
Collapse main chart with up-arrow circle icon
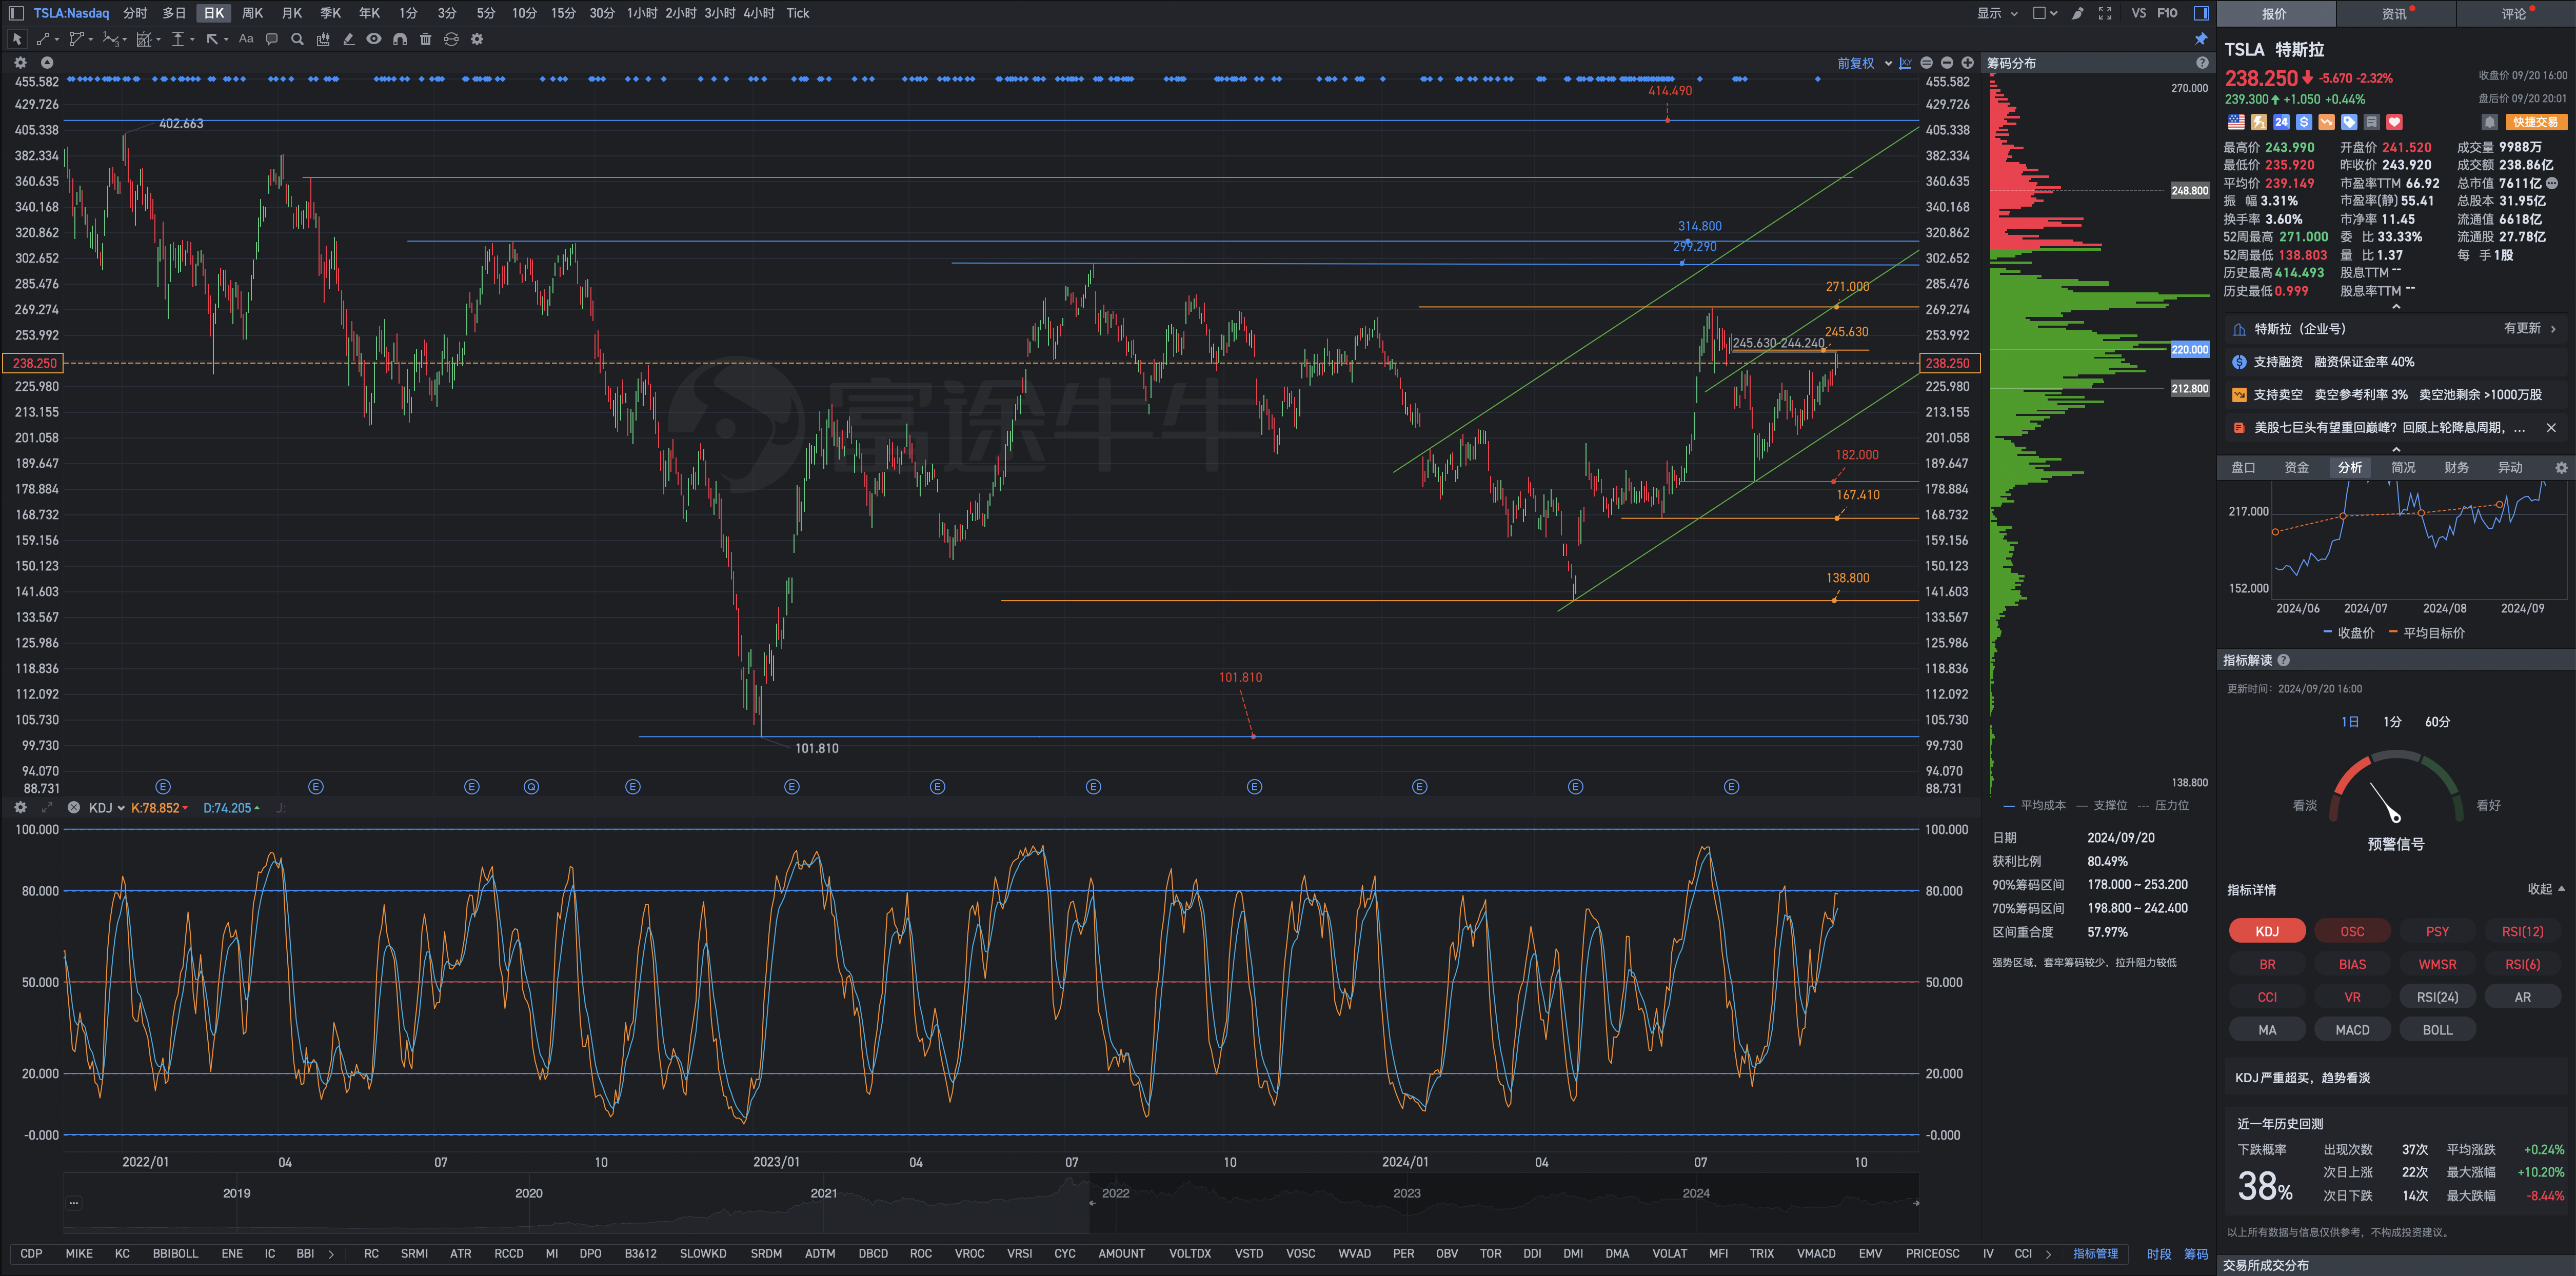(x=47, y=62)
